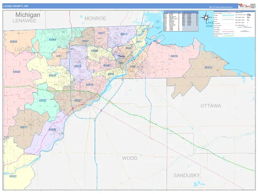The height and width of the screenshot is (194, 258).
Task: Select ZIP code label 43616
Action: coord(174,56)
